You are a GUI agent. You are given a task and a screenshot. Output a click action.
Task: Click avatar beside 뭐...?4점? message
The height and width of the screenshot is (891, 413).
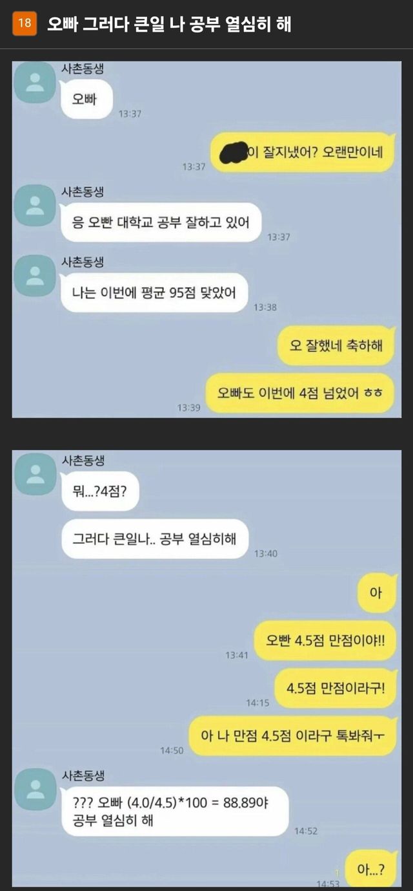click(35, 474)
